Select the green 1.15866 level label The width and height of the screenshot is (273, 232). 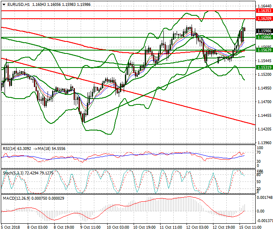click(x=264, y=37)
